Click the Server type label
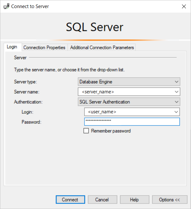Viewport: 191px width, 209px height. 25,82
